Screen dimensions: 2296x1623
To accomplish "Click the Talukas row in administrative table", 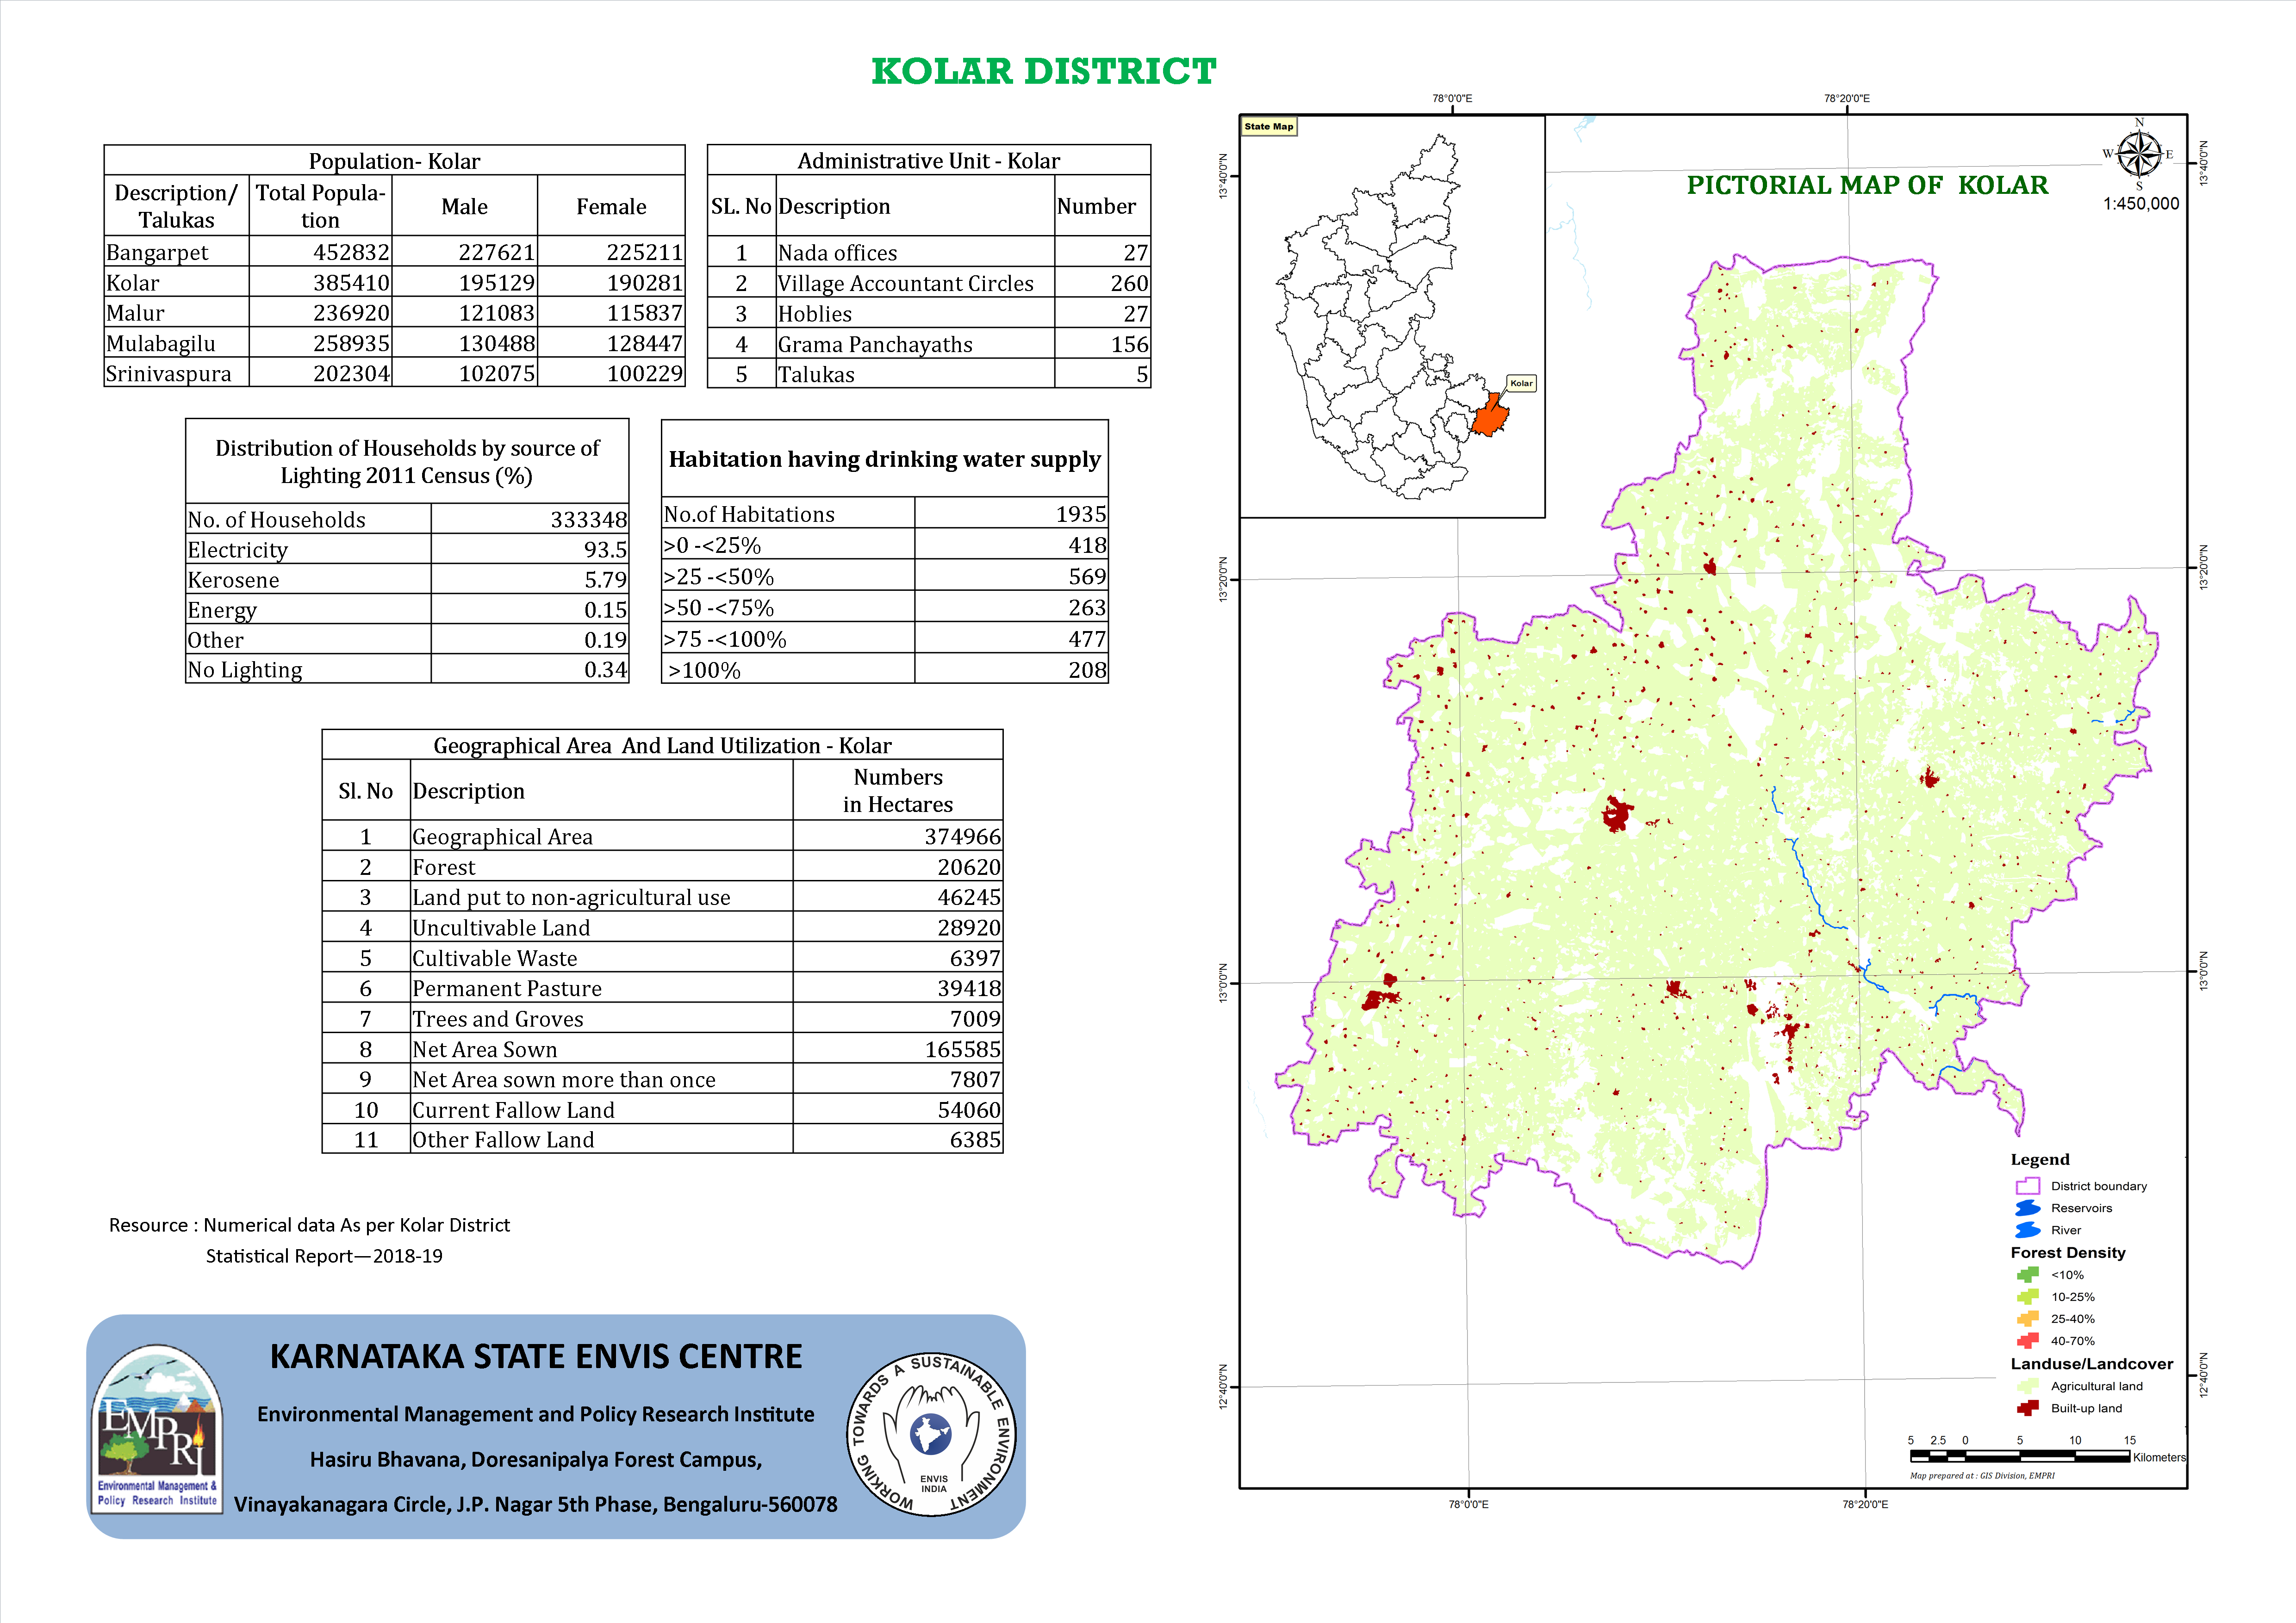I will [x=928, y=375].
